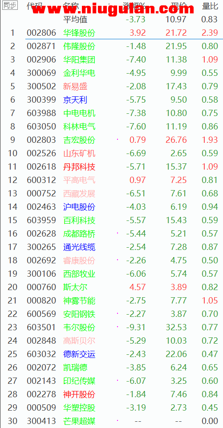
Task: Open stock 斯太尔
Action: (75, 287)
